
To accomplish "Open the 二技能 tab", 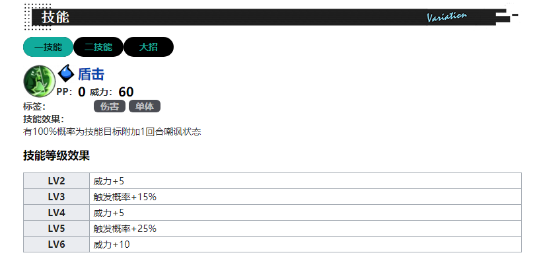I will [98, 47].
